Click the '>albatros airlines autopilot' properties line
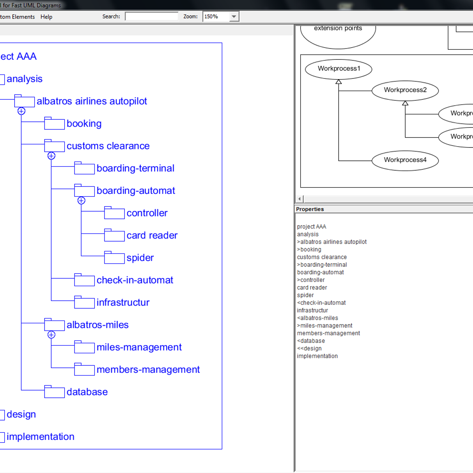 click(332, 242)
